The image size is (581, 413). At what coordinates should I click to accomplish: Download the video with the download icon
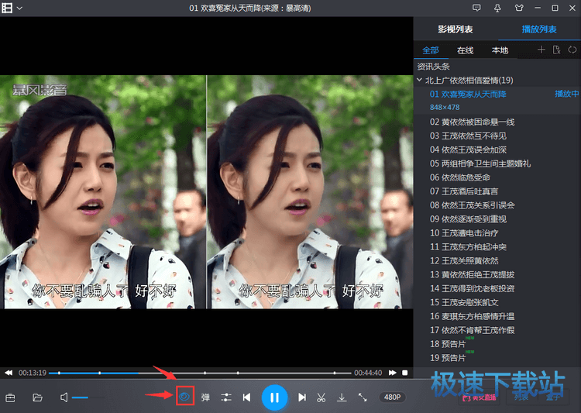click(342, 398)
